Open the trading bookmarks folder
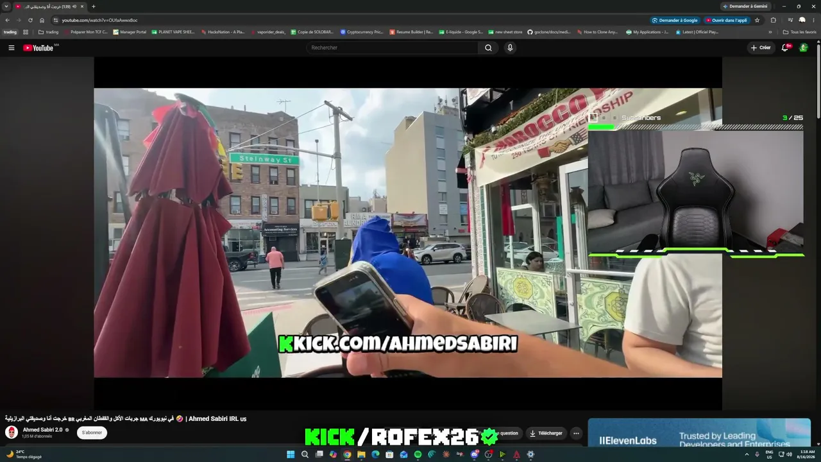This screenshot has width=821, height=462. click(49, 31)
